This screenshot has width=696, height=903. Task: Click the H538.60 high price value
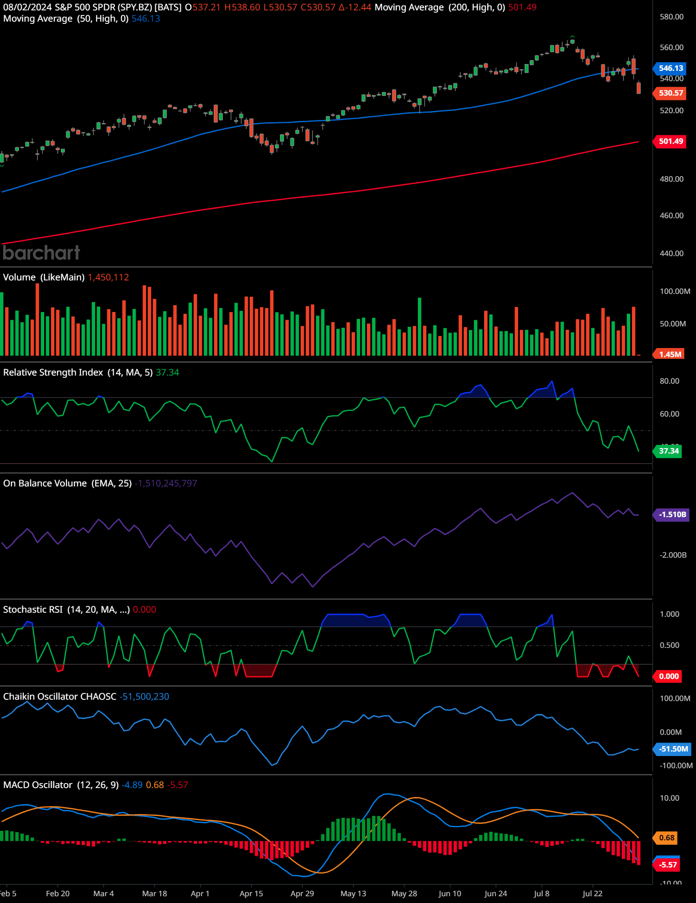(242, 7)
